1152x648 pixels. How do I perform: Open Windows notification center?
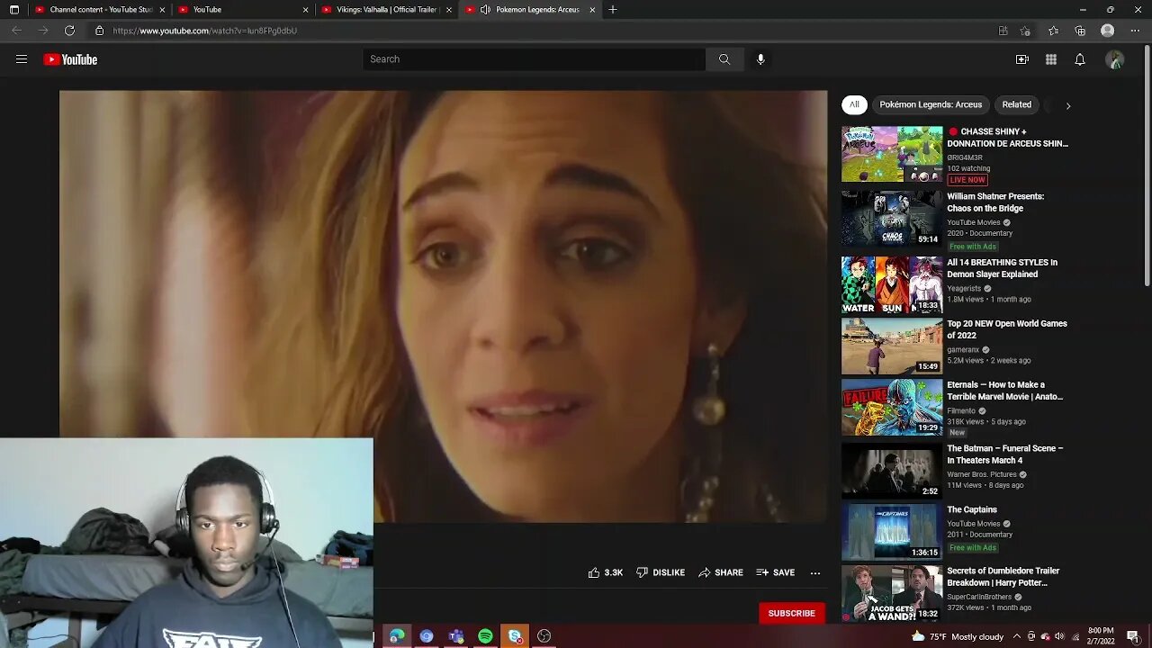[1133, 636]
